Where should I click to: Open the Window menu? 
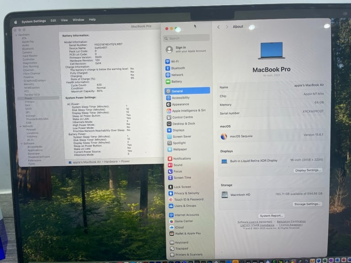coord(78,20)
